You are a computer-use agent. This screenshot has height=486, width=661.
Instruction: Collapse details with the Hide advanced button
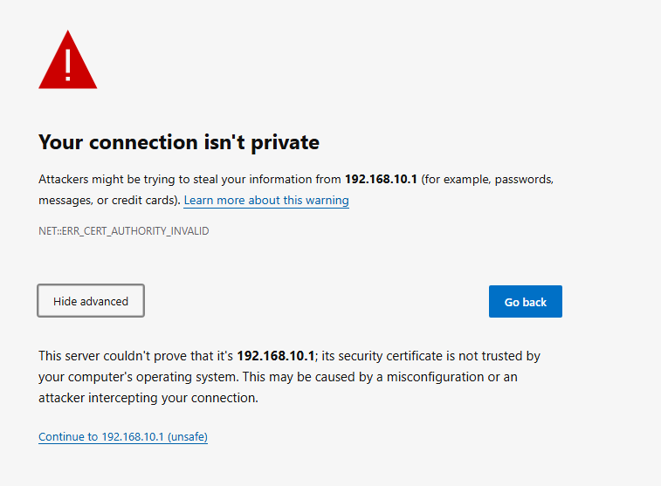click(91, 301)
